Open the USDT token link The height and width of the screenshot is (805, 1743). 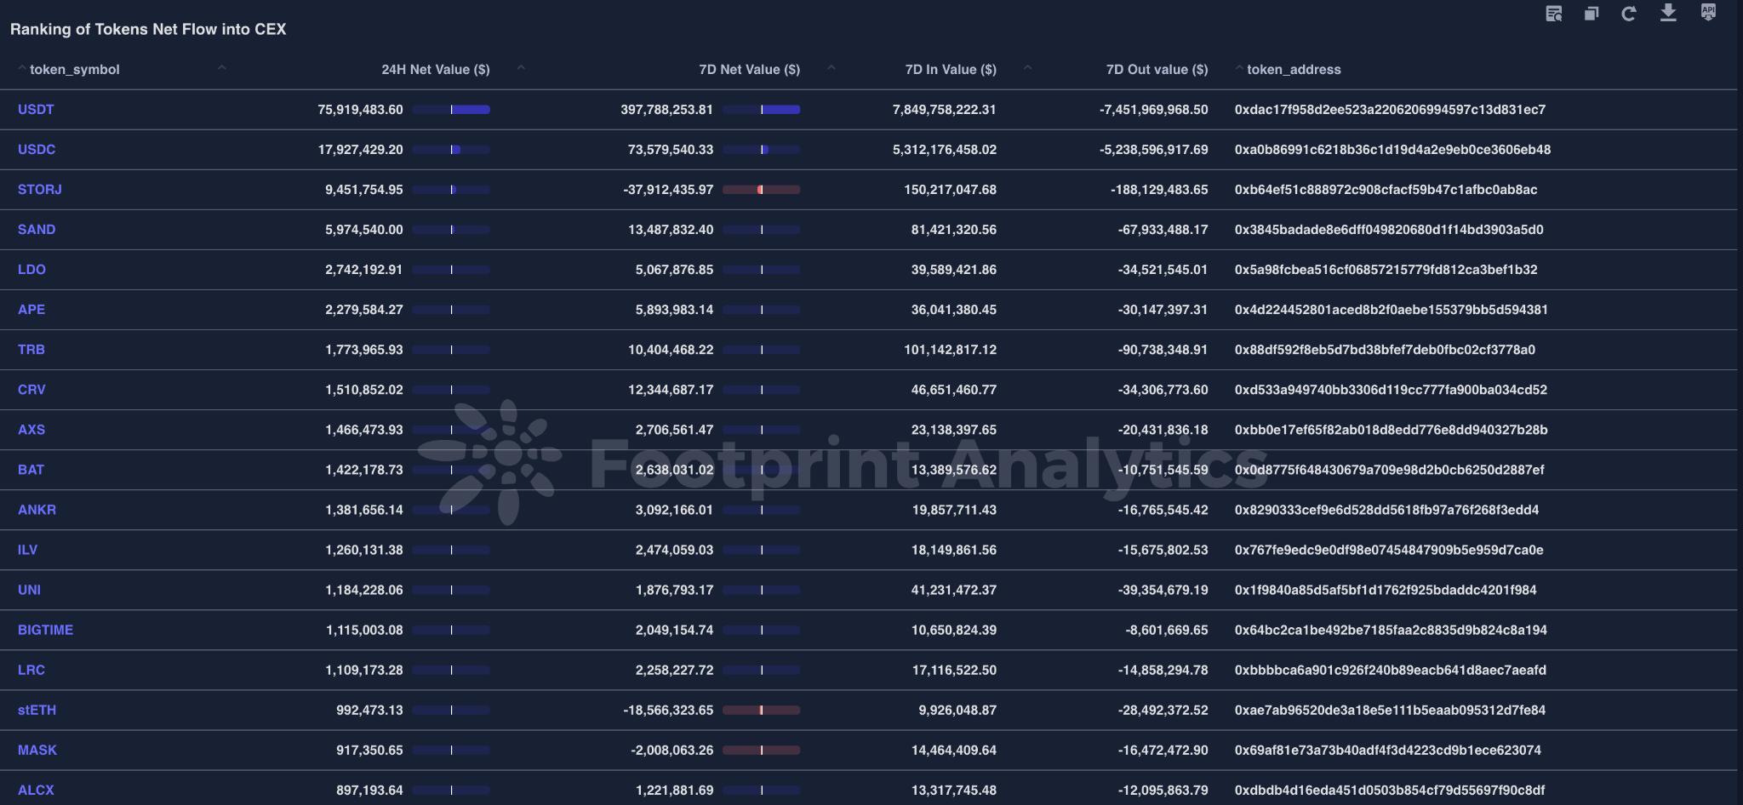(x=36, y=110)
